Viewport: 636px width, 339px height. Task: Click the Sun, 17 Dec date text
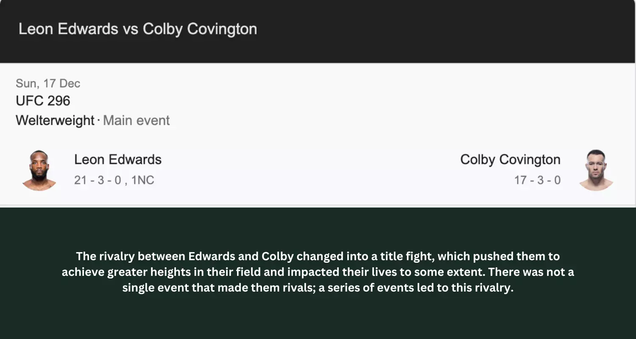(48, 83)
